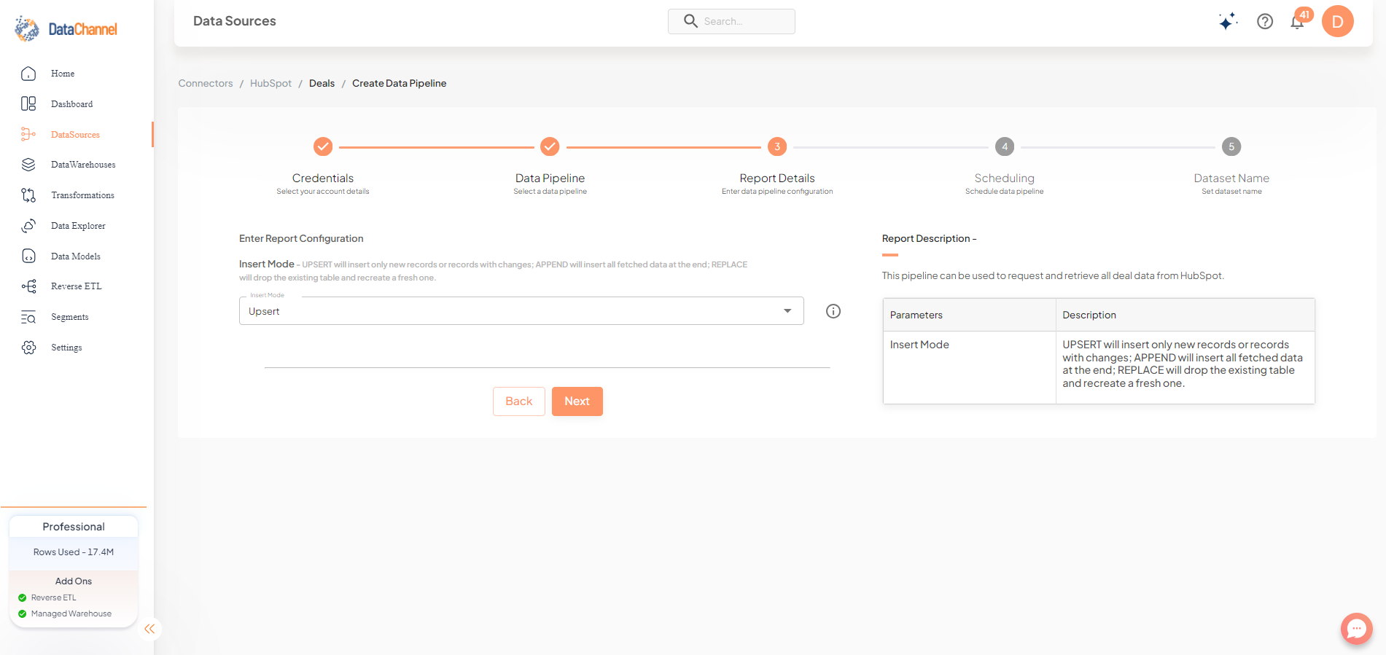Click the Data Models sidebar icon
The image size is (1386, 655).
(28, 256)
